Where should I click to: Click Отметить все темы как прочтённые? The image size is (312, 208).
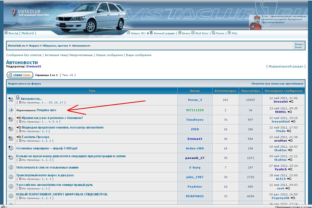(x=277, y=84)
